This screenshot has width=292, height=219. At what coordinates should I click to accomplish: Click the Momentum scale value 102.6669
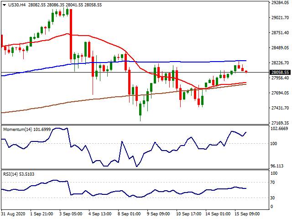[x=279, y=129]
